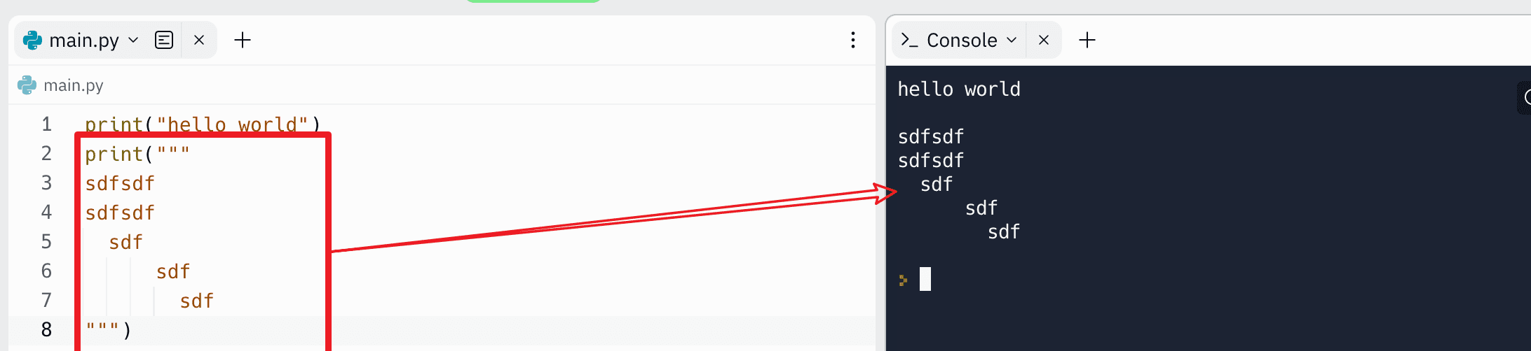Screen dimensions: 1531x351
Task: Click the main.py breadcrumb path
Action: click(74, 85)
